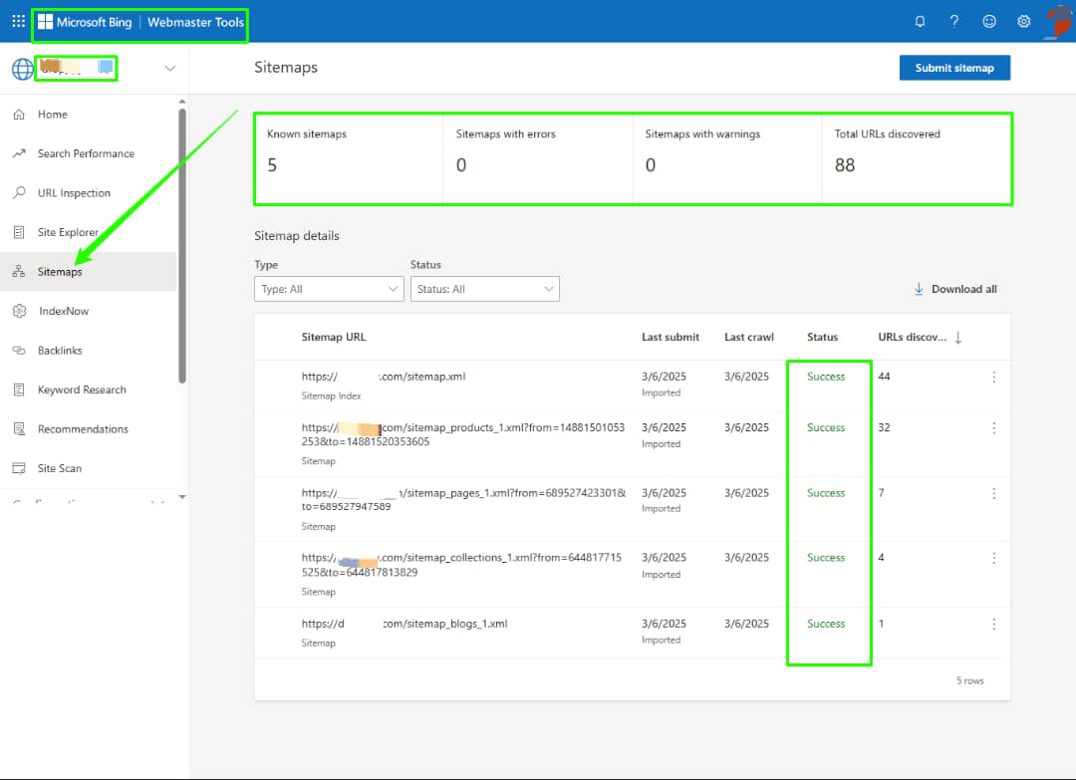Click the Download all arrow icon
This screenshot has height=780, width=1076.
919,290
